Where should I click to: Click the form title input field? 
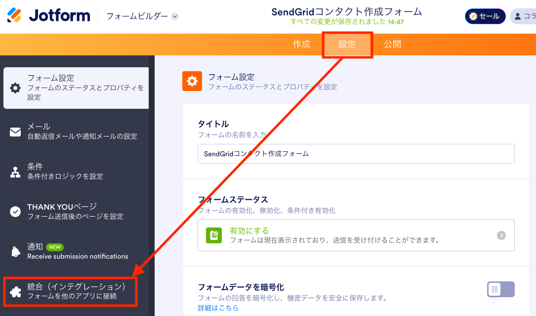pyautogui.click(x=356, y=154)
